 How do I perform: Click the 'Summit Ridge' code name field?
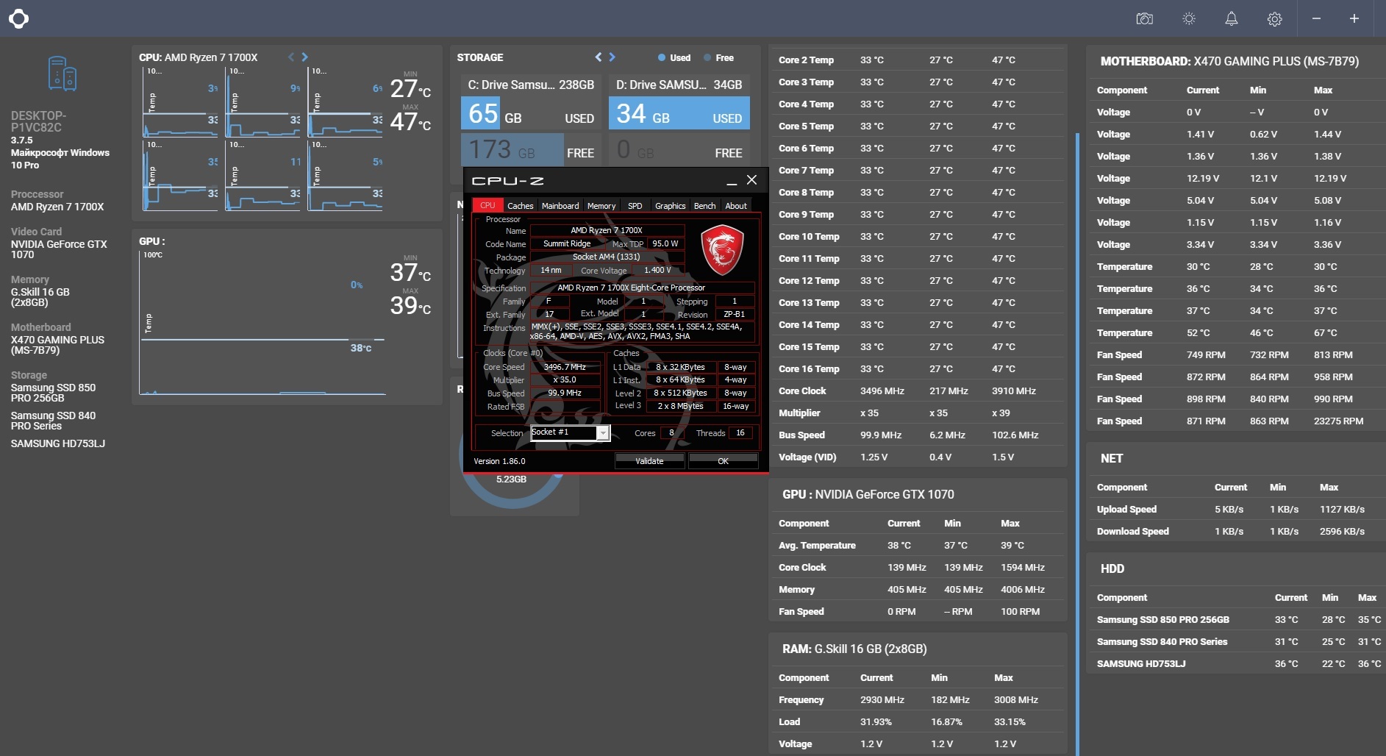(x=567, y=243)
